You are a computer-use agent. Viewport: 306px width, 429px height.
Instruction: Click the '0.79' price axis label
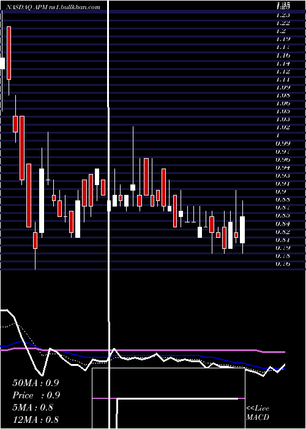(283, 248)
